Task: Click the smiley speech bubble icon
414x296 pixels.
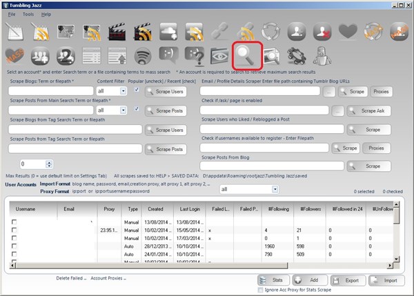Action: point(169,55)
